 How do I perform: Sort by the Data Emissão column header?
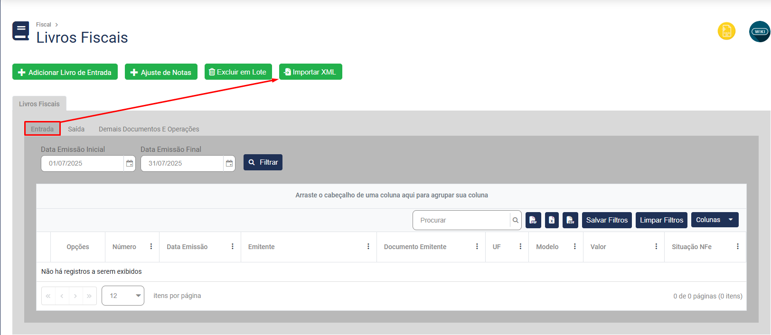[187, 247]
